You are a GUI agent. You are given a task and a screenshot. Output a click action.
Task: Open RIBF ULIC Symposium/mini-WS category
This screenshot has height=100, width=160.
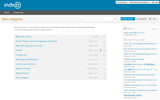[29, 46]
